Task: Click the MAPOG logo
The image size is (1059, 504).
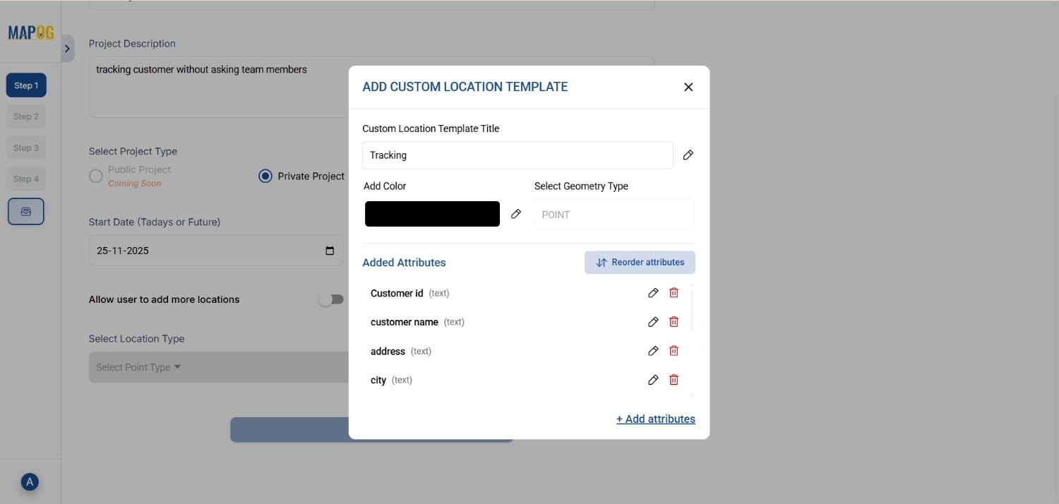Action: [30, 32]
